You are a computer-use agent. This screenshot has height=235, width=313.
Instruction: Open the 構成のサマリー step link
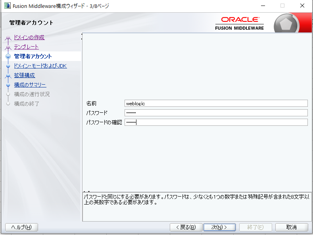30,85
